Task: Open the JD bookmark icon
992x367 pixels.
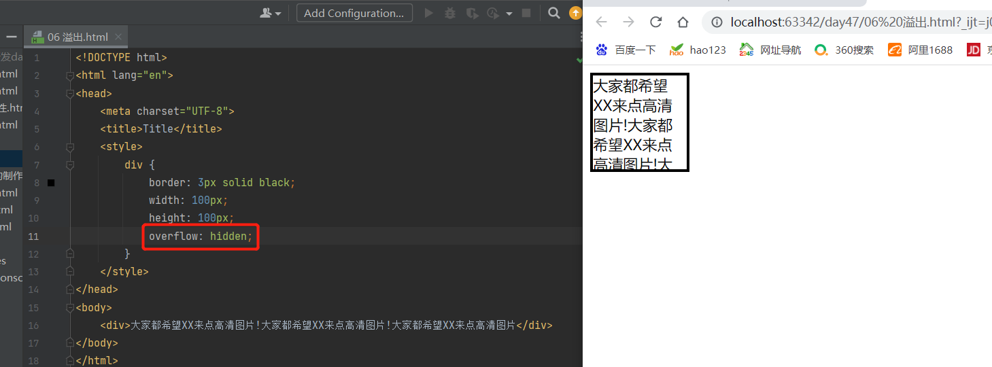Action: (x=973, y=50)
